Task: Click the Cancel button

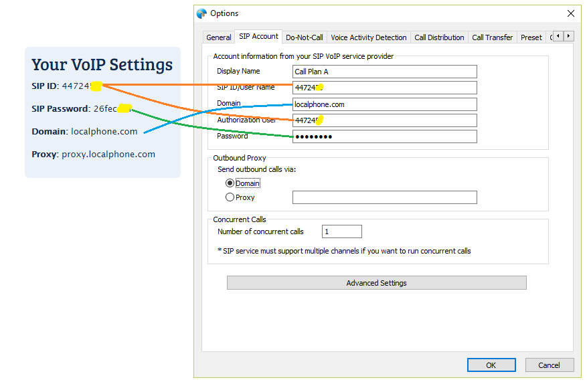Action: pyautogui.click(x=550, y=365)
